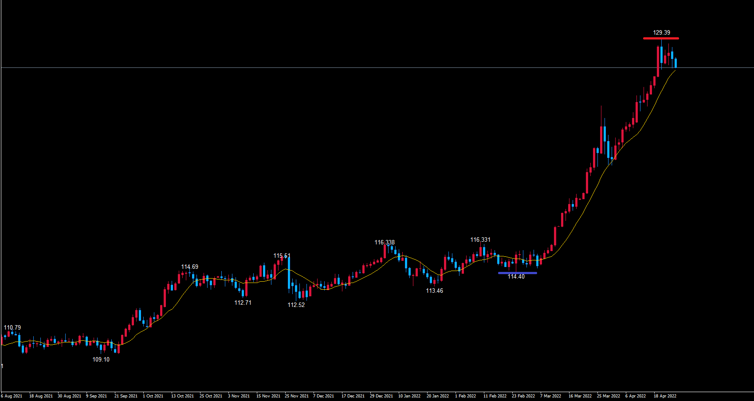Click the 116.338 high label
Screen dimensions: 754x401
pos(384,242)
